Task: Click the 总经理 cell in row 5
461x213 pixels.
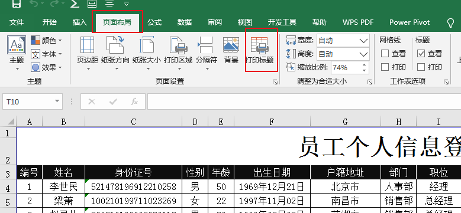Action: pos(439,201)
